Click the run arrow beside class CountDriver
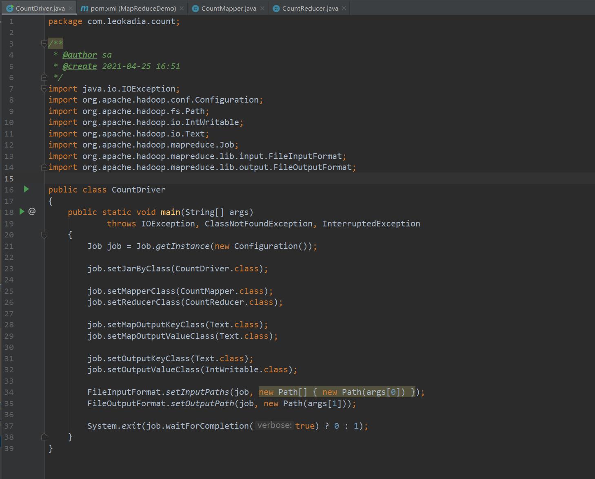Screen dimensions: 595x479 point(27,189)
